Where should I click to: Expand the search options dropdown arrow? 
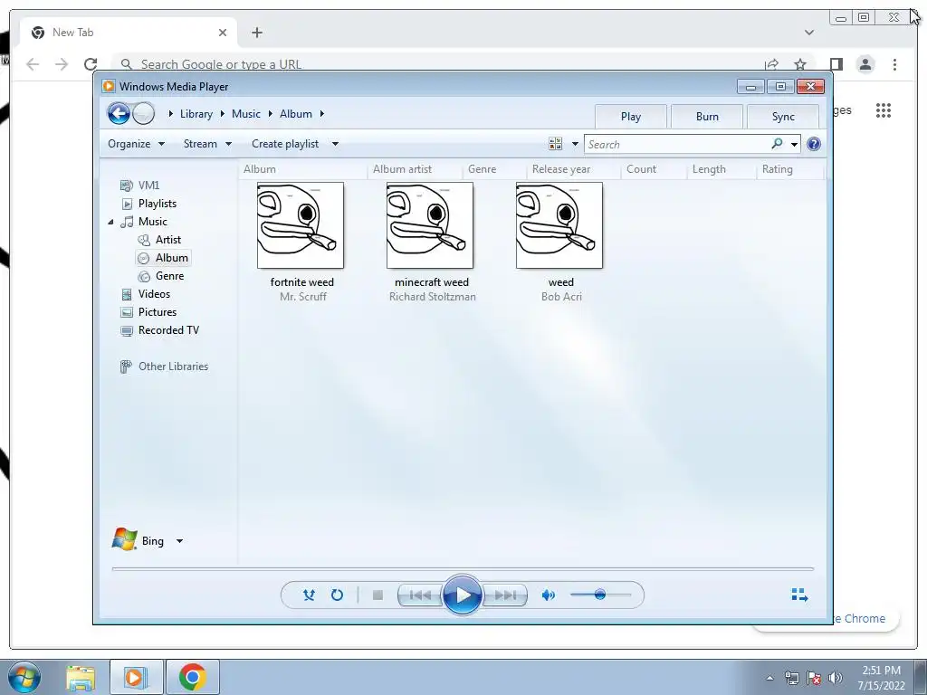point(795,144)
